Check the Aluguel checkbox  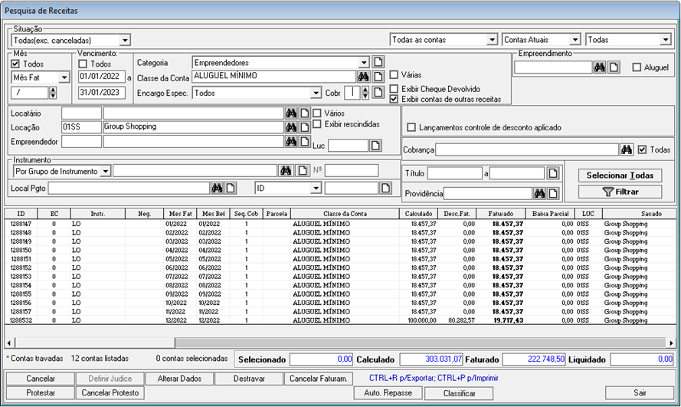(637, 67)
